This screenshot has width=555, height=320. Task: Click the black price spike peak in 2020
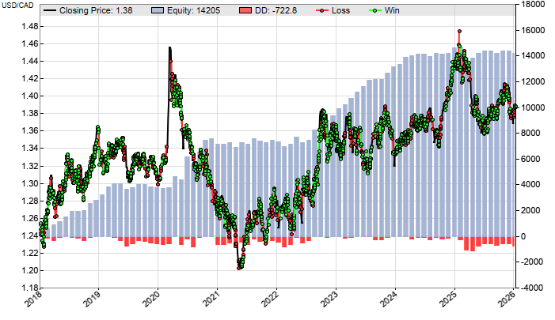pos(169,49)
